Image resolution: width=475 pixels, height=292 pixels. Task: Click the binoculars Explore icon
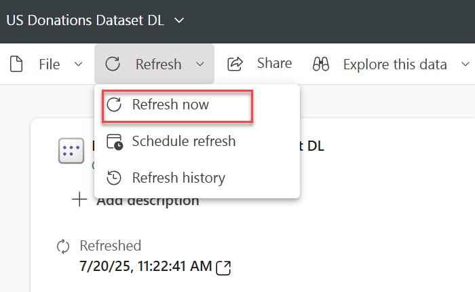[x=321, y=65]
